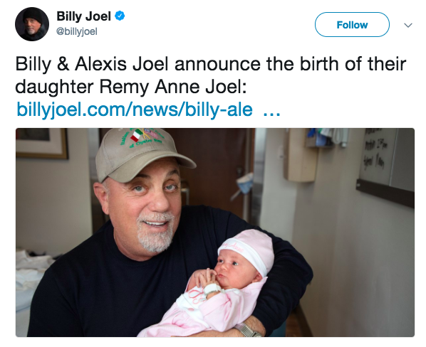Viewport: 426px width, 347px height.
Task: Open the tweet options chevron menu
Action: pyautogui.click(x=408, y=25)
